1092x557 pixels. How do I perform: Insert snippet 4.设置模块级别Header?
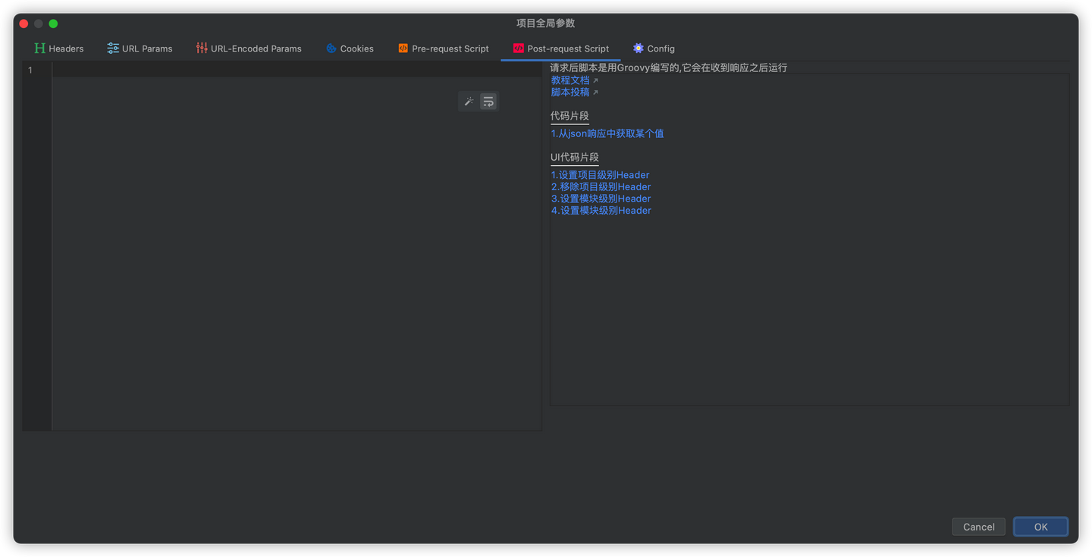click(601, 211)
